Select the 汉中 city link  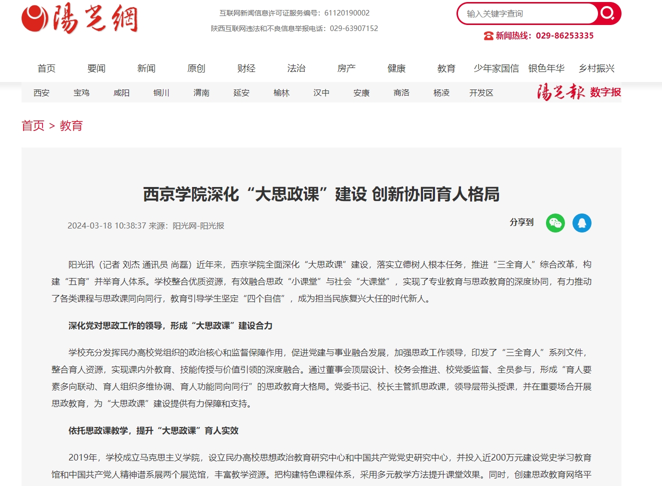[x=321, y=93]
